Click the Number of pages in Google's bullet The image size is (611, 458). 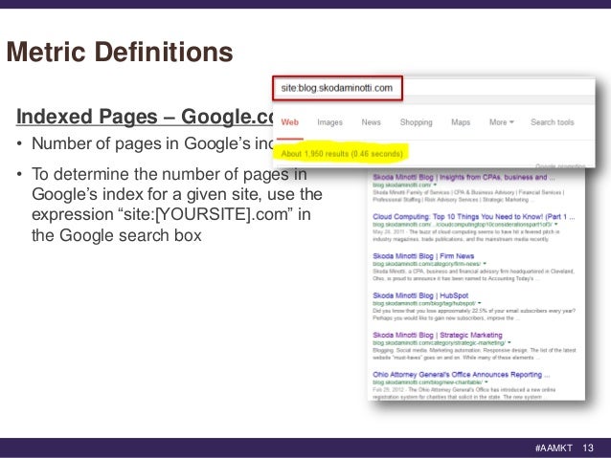click(152, 143)
